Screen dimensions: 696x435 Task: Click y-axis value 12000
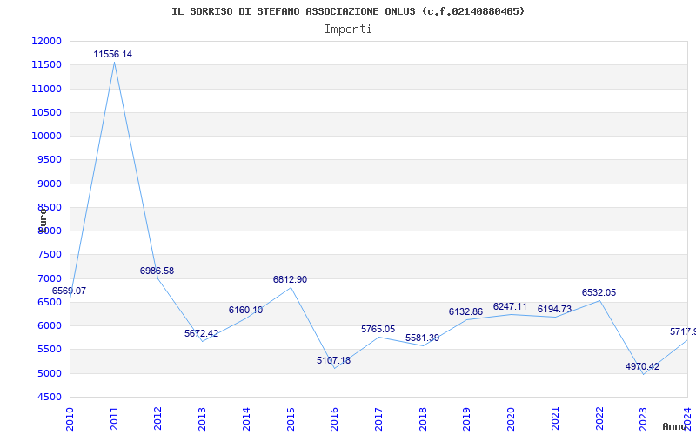click(46, 41)
